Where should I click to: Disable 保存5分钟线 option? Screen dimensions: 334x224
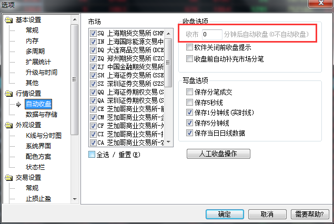point(189,123)
